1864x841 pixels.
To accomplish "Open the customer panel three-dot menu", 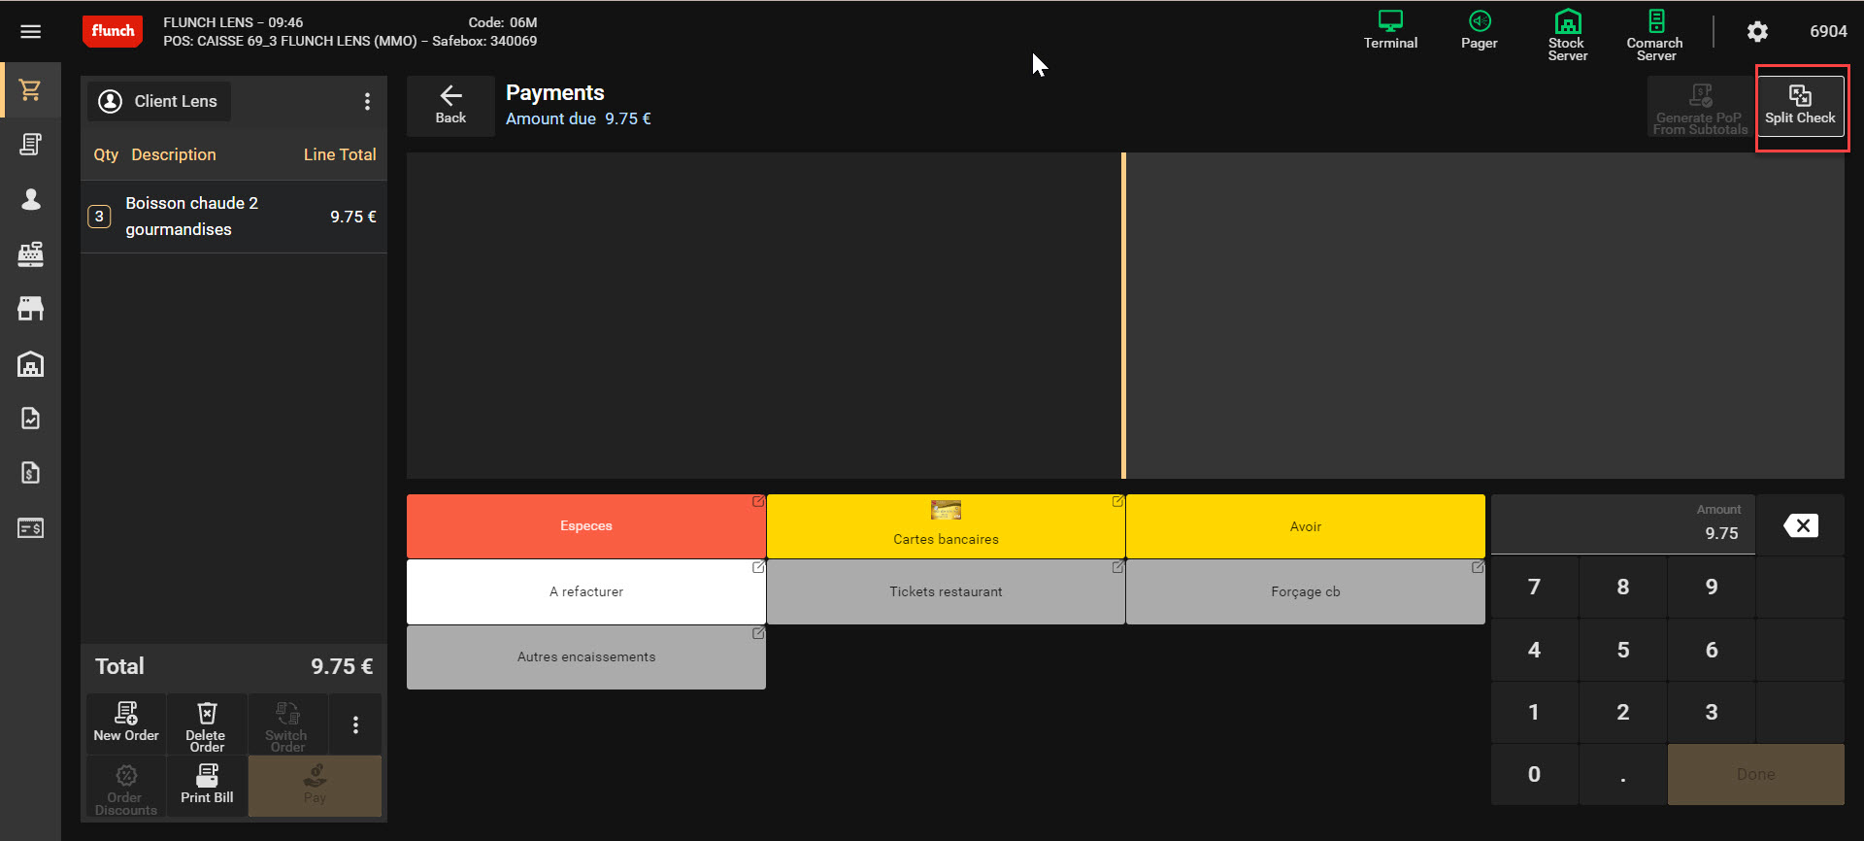I will click(x=367, y=101).
